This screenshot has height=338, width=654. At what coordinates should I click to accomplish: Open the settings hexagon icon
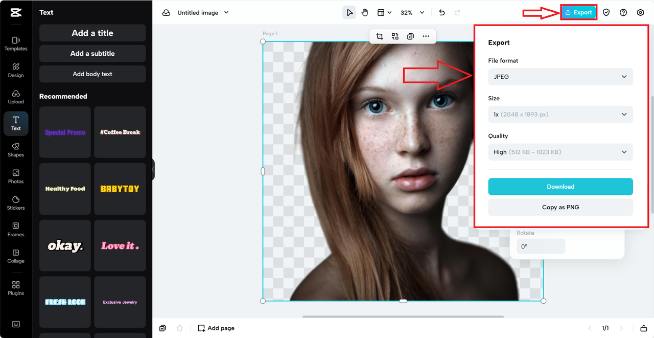(640, 13)
